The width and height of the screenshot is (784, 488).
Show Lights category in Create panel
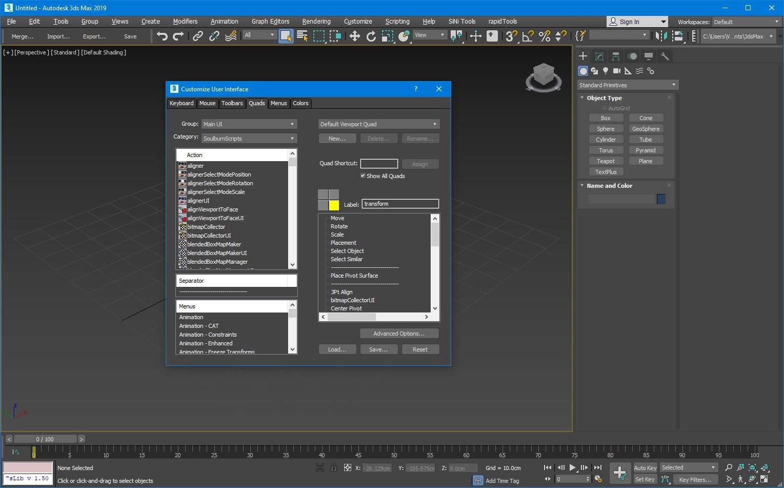click(606, 71)
